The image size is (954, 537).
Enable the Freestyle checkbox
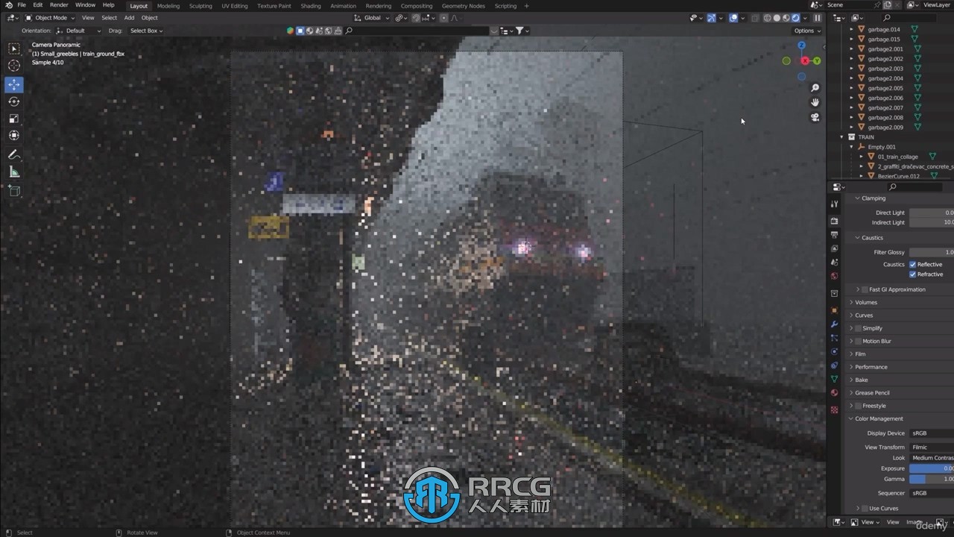858,406
